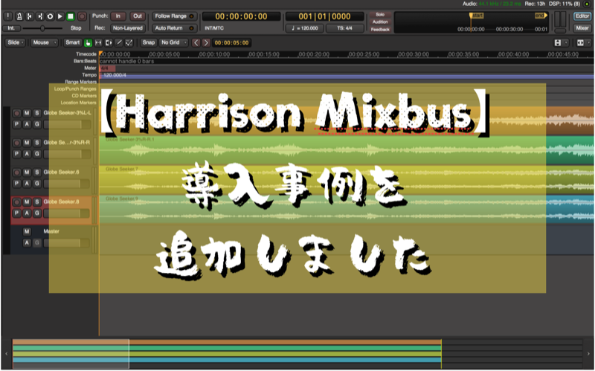Mute the Globe Seeker-3%L-L track

tap(27, 113)
